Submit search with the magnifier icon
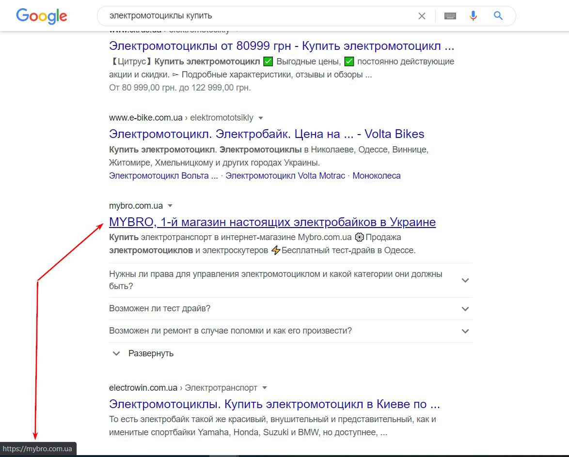 point(498,15)
